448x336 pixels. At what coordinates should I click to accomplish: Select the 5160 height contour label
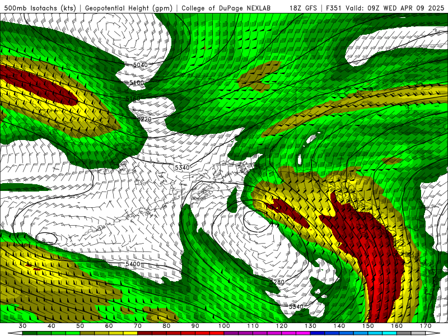tap(133, 99)
